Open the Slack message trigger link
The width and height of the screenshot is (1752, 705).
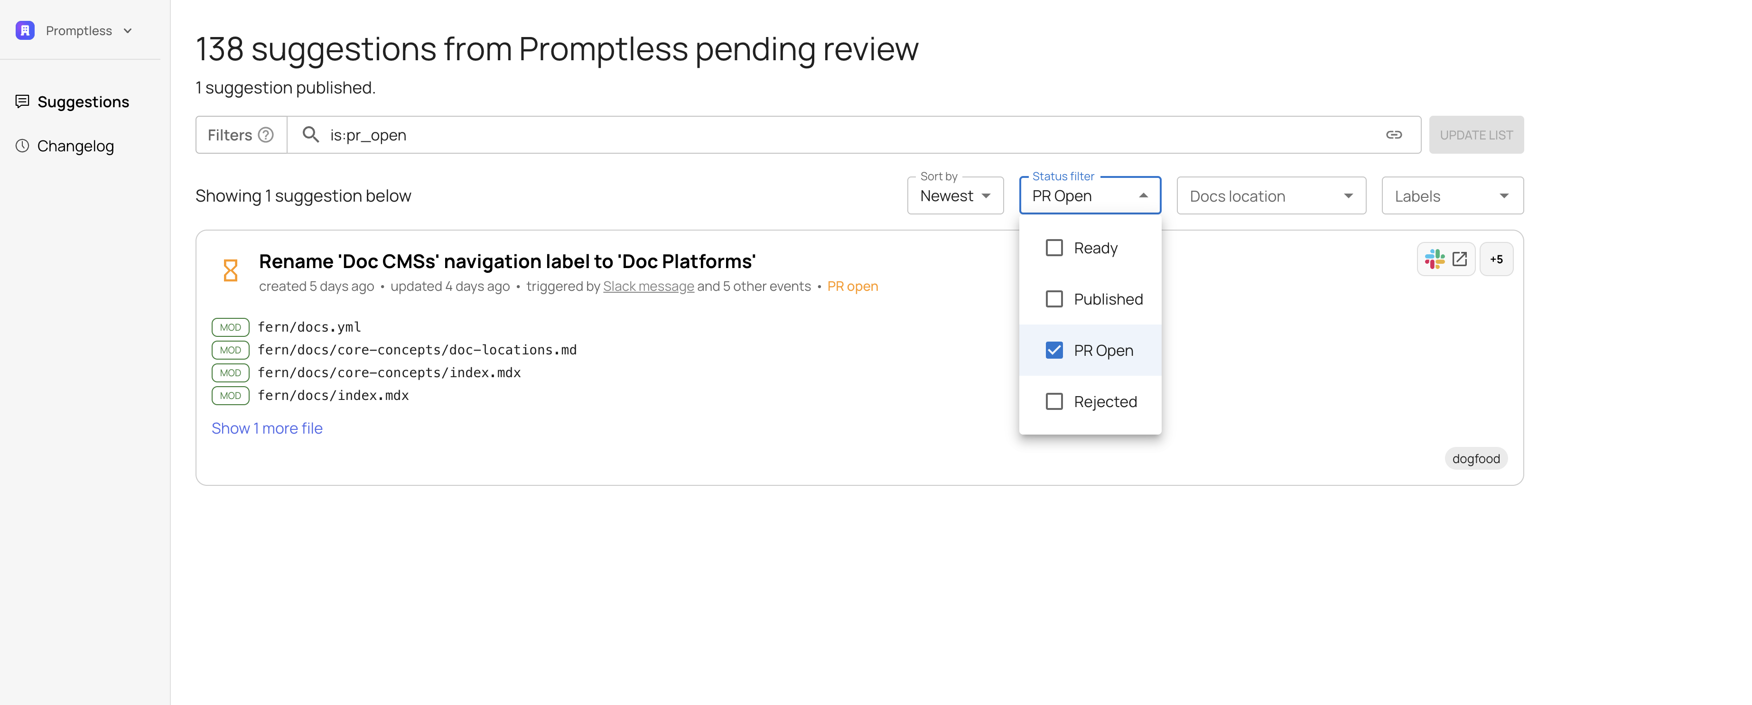[648, 286]
